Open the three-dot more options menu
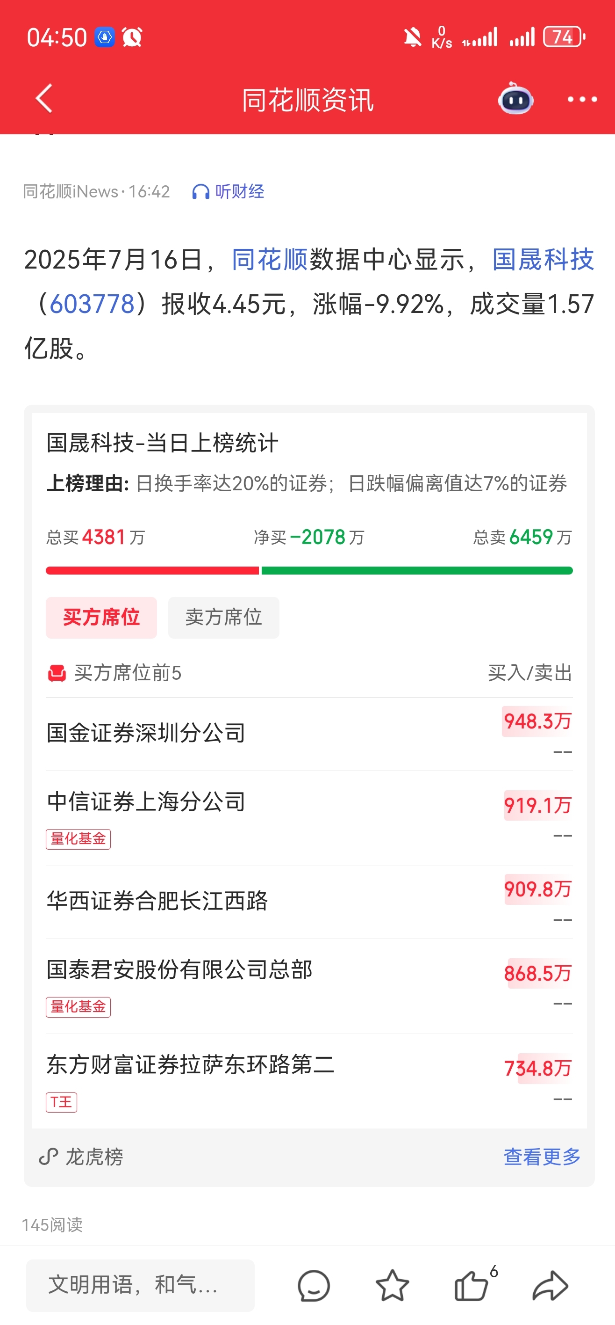The width and height of the screenshot is (615, 1325). click(582, 99)
